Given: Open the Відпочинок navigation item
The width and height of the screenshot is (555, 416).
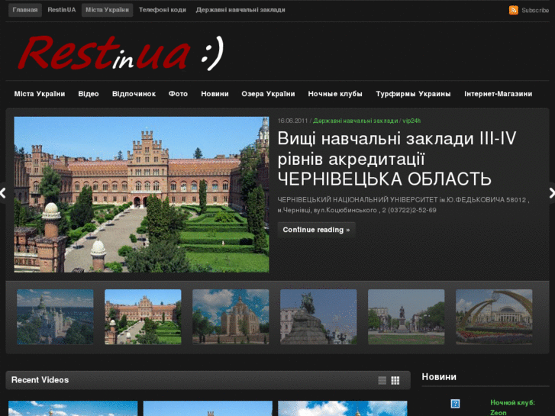Looking at the screenshot, I should [134, 94].
